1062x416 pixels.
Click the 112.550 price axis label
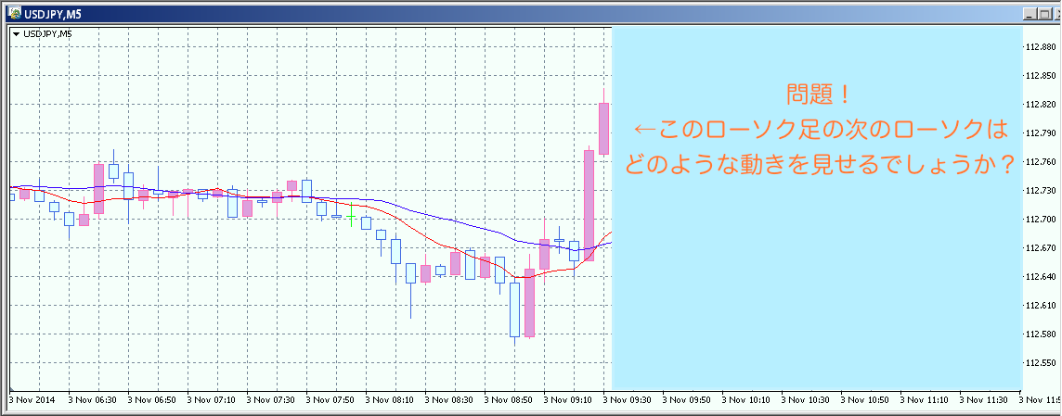[1040, 363]
